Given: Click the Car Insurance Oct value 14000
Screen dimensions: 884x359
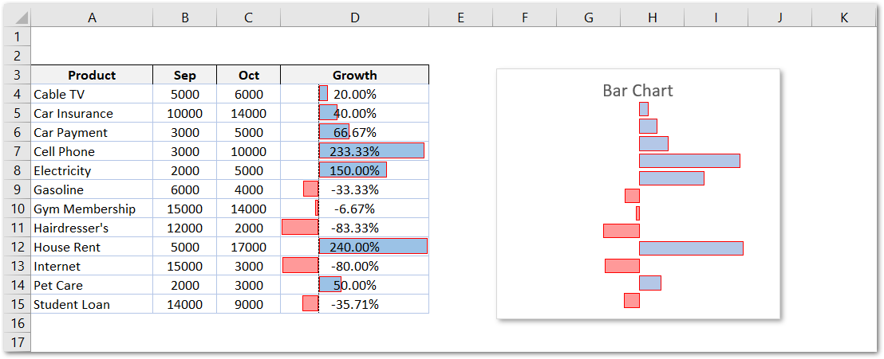Looking at the screenshot, I should (x=248, y=113).
